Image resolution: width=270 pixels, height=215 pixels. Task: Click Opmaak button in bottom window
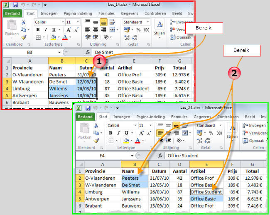pos(255,141)
